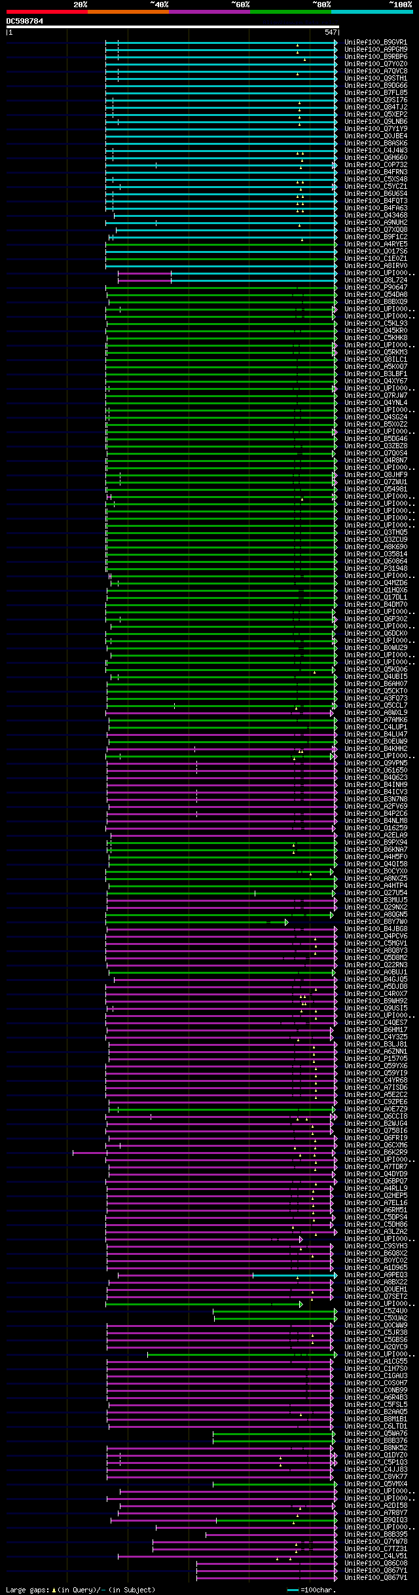This screenshot has width=419, height=1595.
Task: Click the UniRef100_C4J4W3 label
Action: pyautogui.click(x=376, y=151)
